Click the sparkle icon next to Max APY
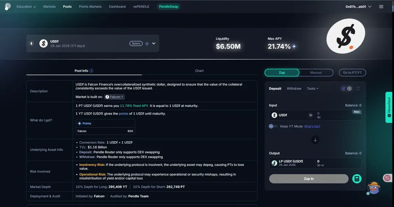Image resolution: width=394 pixels, height=207 pixels. pyautogui.click(x=294, y=47)
